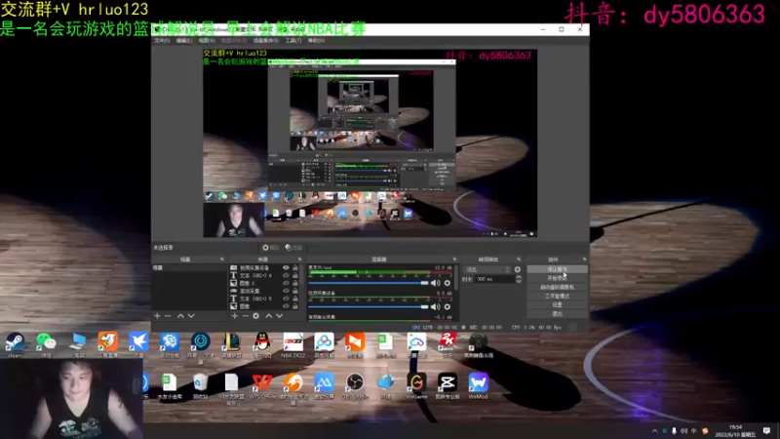Open the OBS Studio desktop shortcut

point(355,385)
